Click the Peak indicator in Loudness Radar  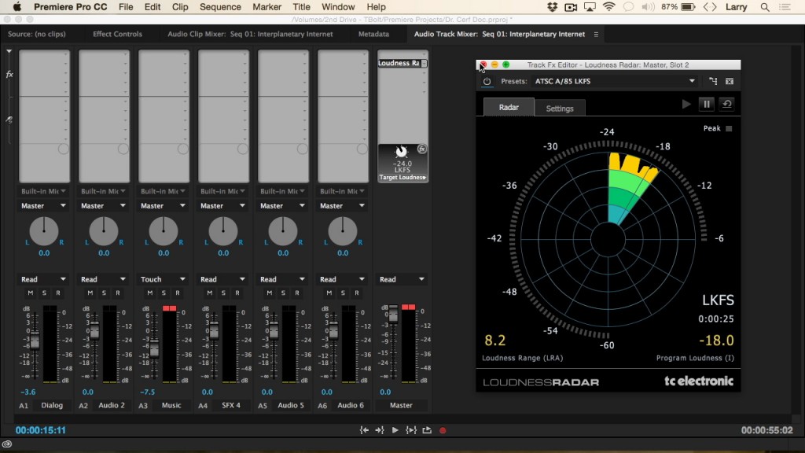point(729,128)
